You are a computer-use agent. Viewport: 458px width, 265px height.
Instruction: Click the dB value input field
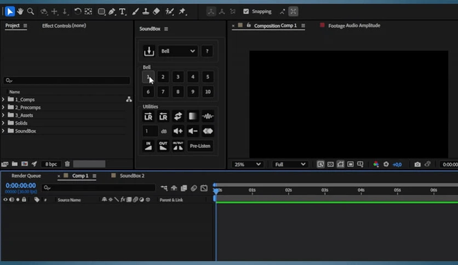[x=150, y=131]
